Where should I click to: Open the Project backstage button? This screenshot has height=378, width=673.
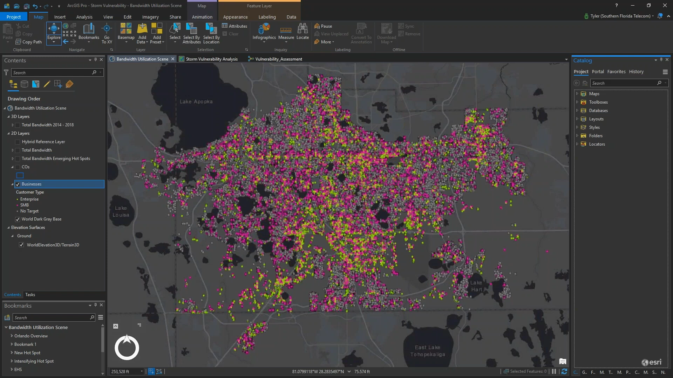(x=14, y=17)
